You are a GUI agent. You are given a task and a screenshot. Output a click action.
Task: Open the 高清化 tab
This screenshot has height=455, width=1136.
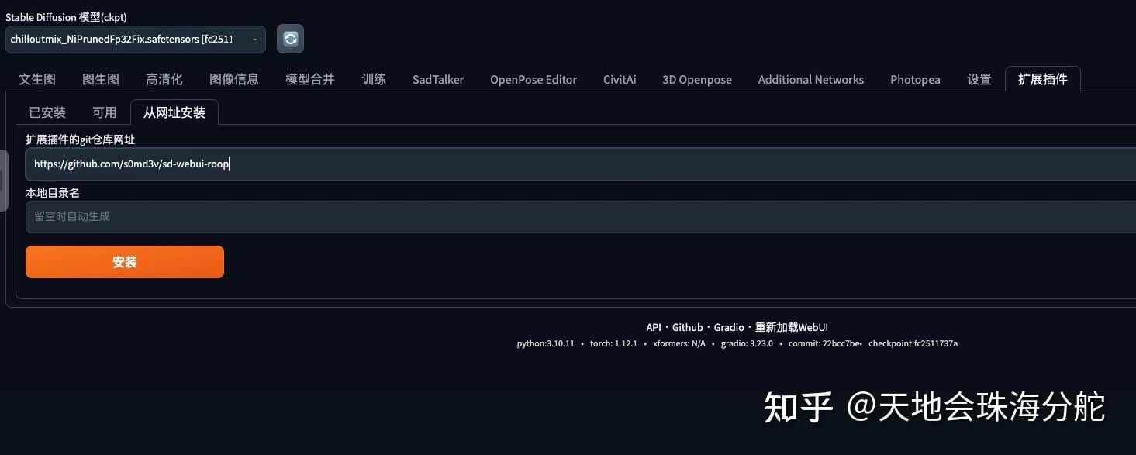(x=164, y=78)
